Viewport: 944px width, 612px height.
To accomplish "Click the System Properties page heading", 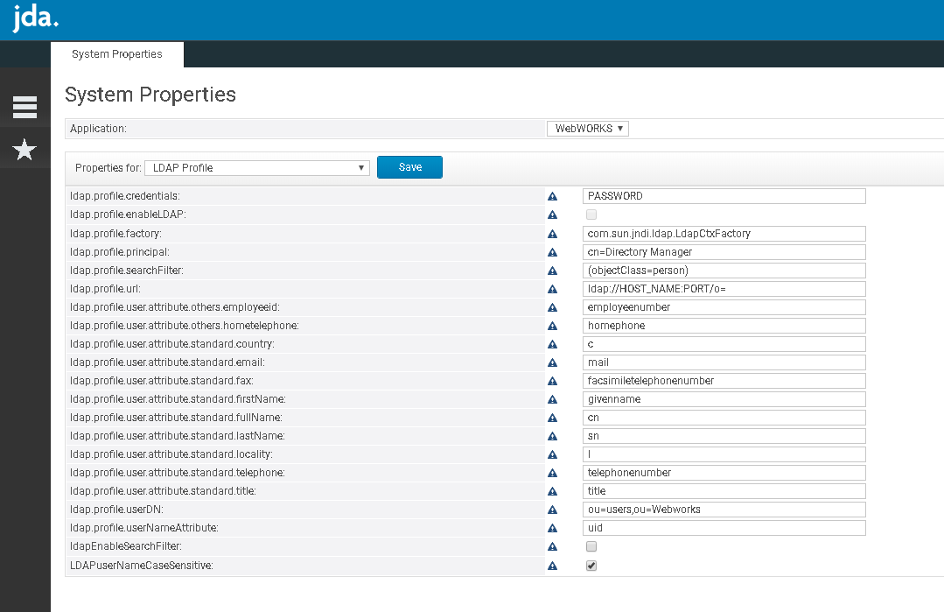I will pos(150,95).
